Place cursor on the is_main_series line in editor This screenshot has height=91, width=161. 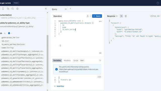pos(69,30)
